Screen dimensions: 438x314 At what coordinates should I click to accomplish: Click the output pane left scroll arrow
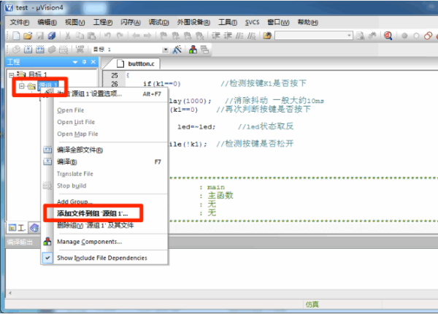(10, 293)
